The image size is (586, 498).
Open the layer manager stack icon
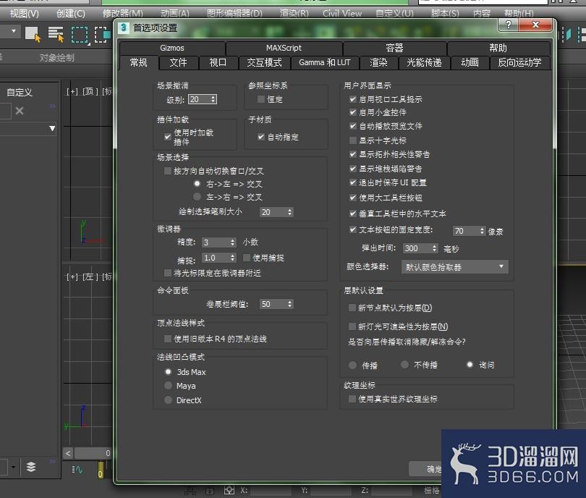[x=31, y=467]
